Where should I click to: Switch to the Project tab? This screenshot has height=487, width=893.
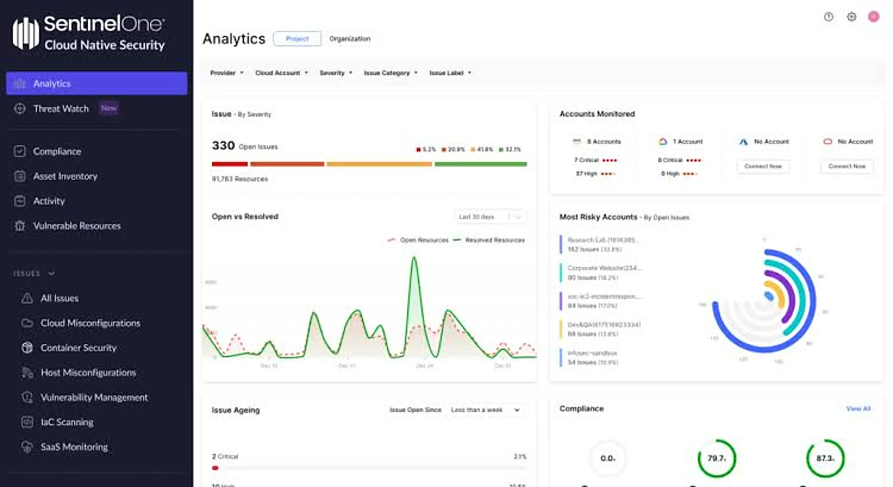(297, 39)
